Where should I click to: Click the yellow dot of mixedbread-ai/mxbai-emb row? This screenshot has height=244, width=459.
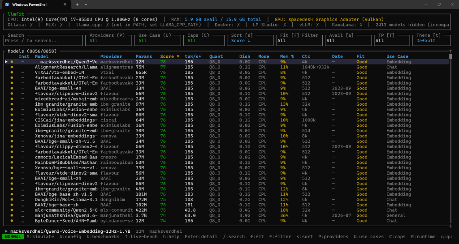(x=12, y=99)
